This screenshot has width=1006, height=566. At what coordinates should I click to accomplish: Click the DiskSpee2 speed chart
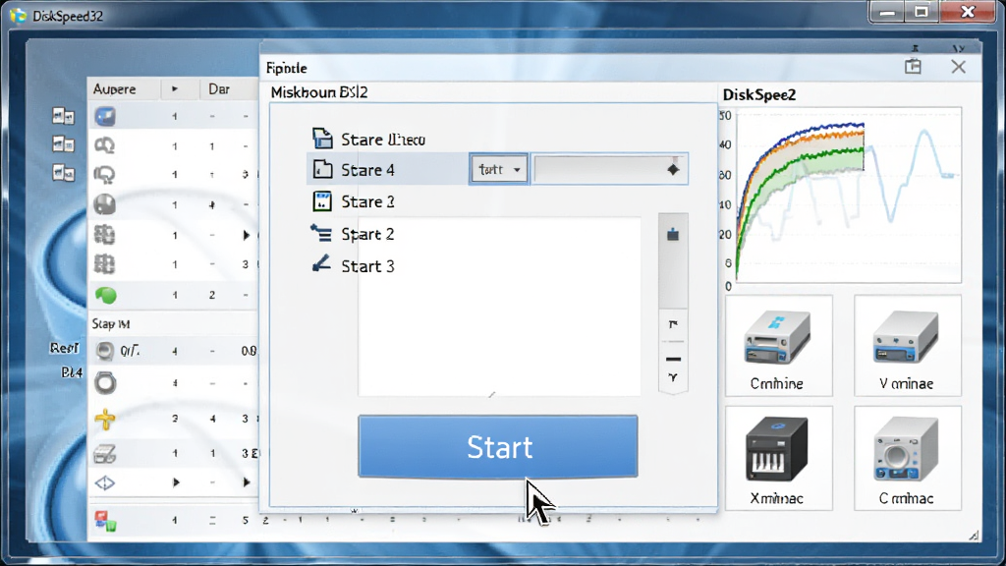(848, 196)
